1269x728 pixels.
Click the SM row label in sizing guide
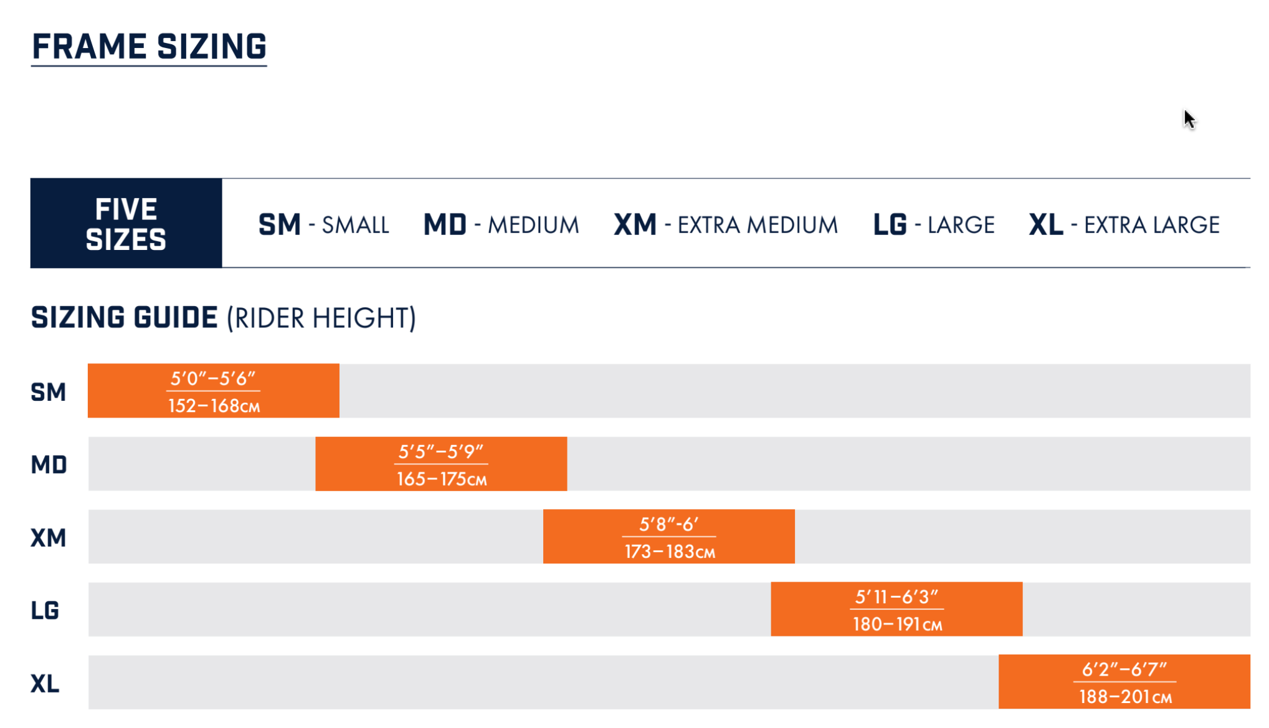[48, 392]
